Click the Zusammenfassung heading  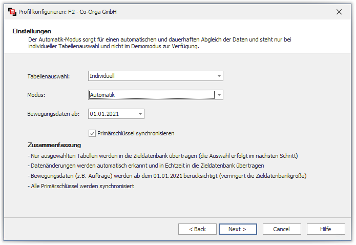pos(54,145)
